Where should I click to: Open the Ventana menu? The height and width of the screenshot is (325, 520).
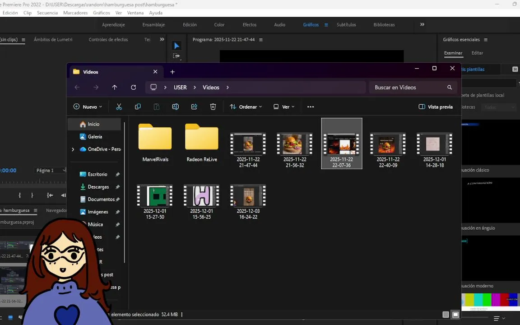pyautogui.click(x=135, y=13)
